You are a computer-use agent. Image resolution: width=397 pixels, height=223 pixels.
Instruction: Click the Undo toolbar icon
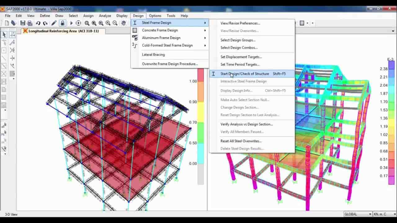click(38, 23)
